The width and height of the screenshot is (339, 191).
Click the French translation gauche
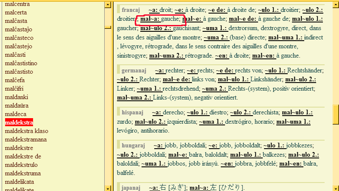point(170,19)
